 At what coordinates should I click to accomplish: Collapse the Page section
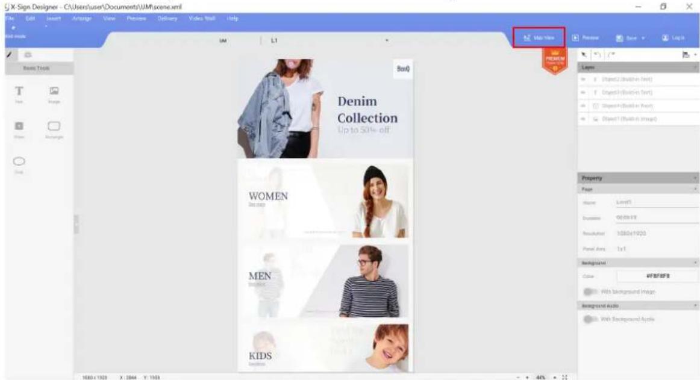click(695, 189)
